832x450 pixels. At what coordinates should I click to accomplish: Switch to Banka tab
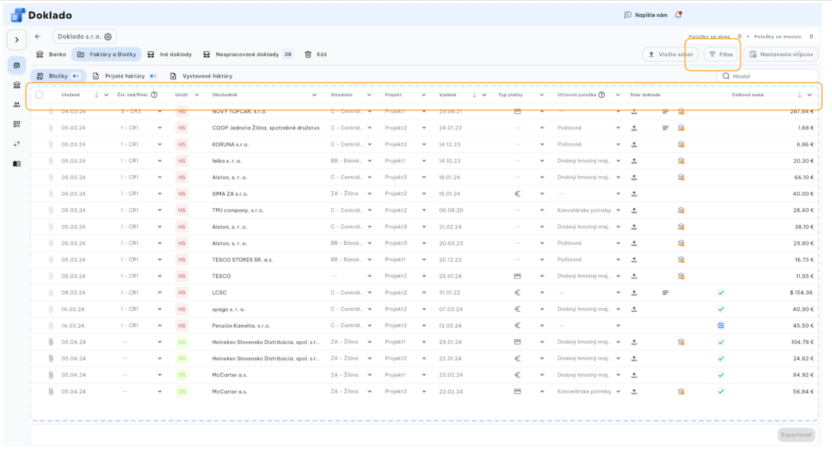pyautogui.click(x=51, y=54)
